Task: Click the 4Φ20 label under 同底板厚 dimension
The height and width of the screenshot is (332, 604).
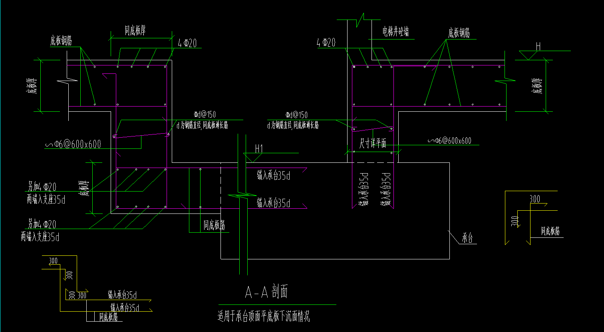Action: (188, 43)
